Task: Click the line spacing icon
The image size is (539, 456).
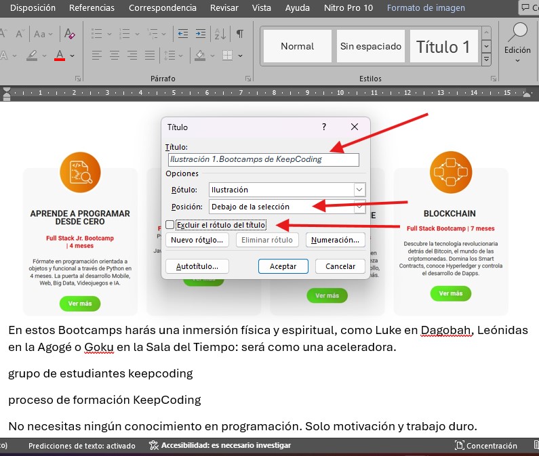Action: click(x=169, y=55)
